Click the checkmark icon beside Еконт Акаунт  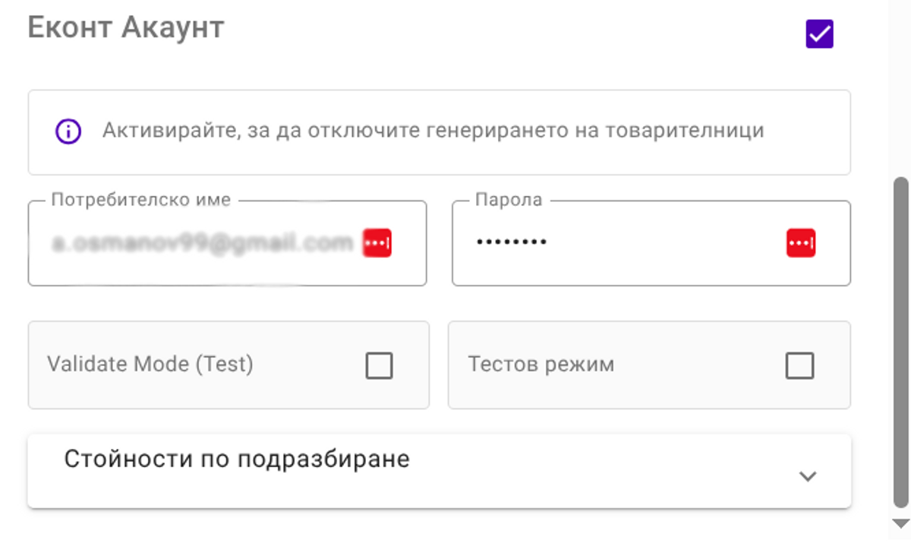click(x=818, y=34)
